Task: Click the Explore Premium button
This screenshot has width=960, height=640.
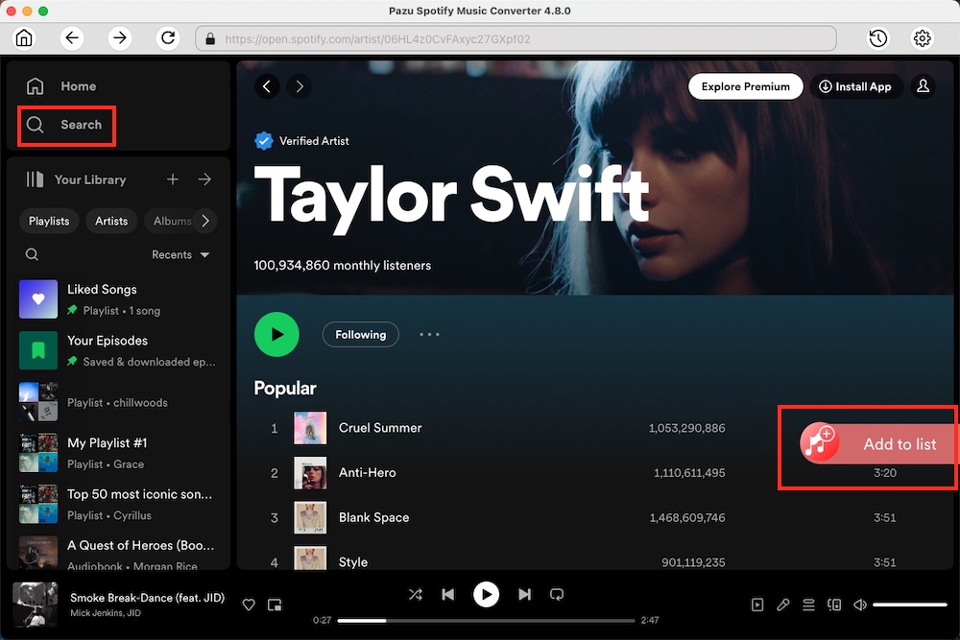Action: click(x=745, y=86)
